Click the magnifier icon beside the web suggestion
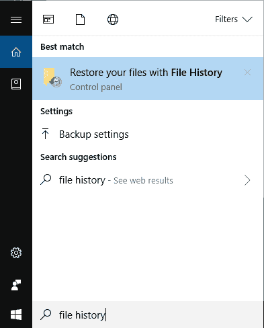 (x=46, y=179)
